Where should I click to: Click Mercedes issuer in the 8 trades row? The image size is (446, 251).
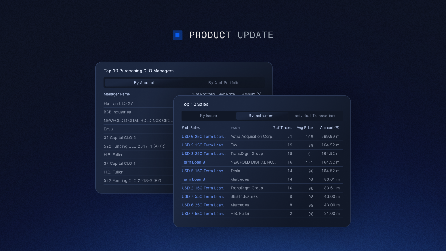click(x=239, y=205)
